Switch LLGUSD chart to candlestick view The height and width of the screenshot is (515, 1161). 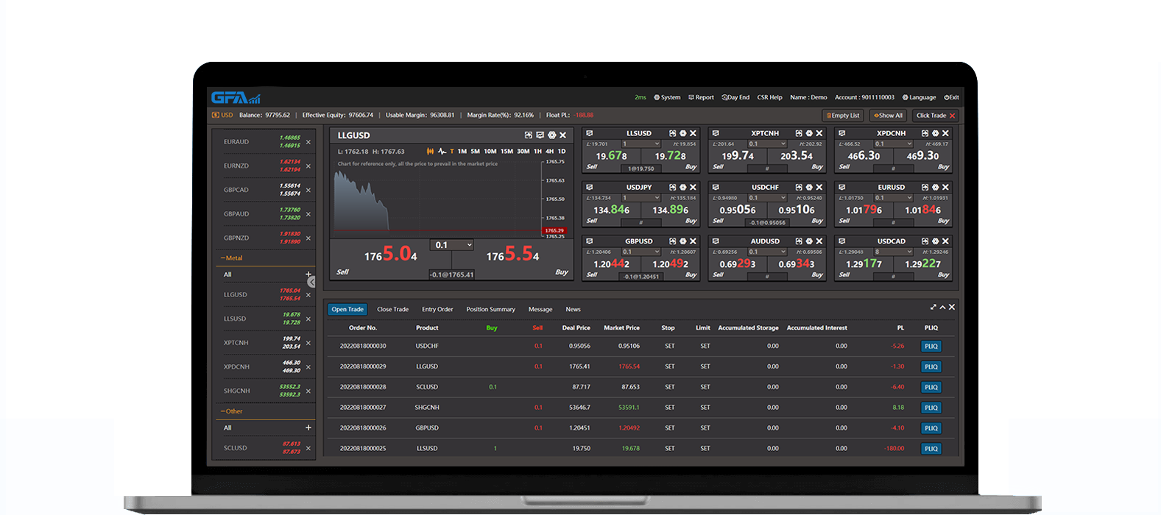point(431,152)
